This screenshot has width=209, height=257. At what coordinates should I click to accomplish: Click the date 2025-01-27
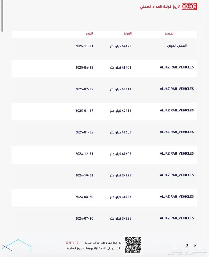point(84,111)
